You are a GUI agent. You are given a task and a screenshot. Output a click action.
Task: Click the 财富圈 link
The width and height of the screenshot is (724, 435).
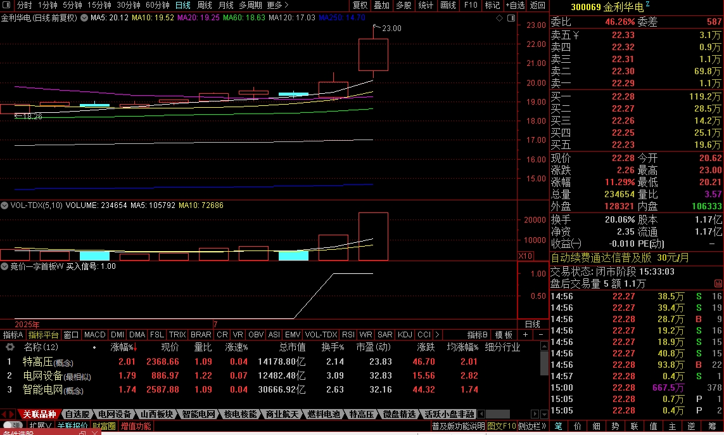click(x=104, y=425)
